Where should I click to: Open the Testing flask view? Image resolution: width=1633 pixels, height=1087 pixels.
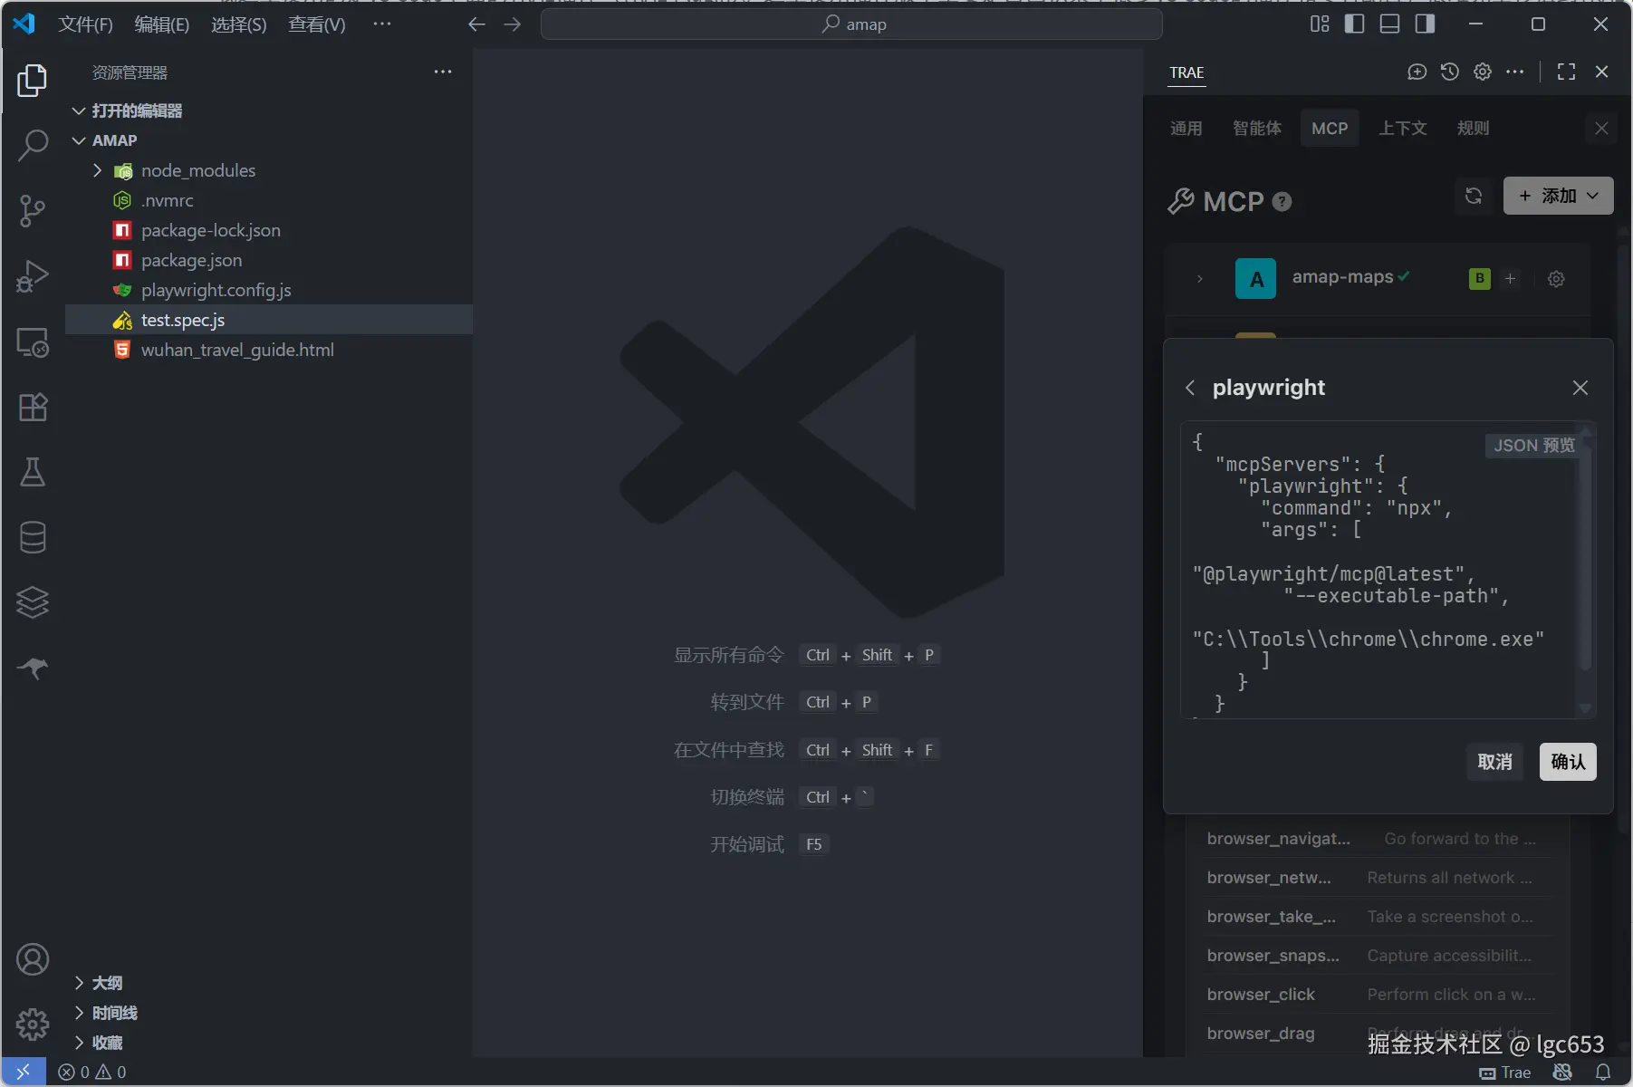click(x=33, y=472)
